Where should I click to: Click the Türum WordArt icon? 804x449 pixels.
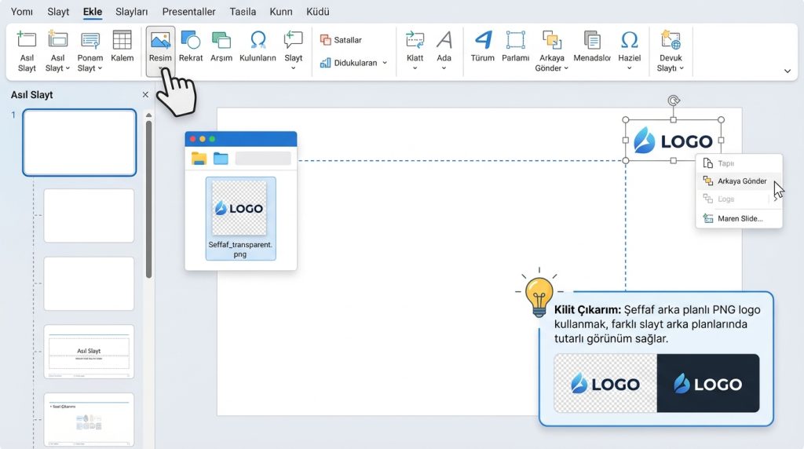click(482, 41)
